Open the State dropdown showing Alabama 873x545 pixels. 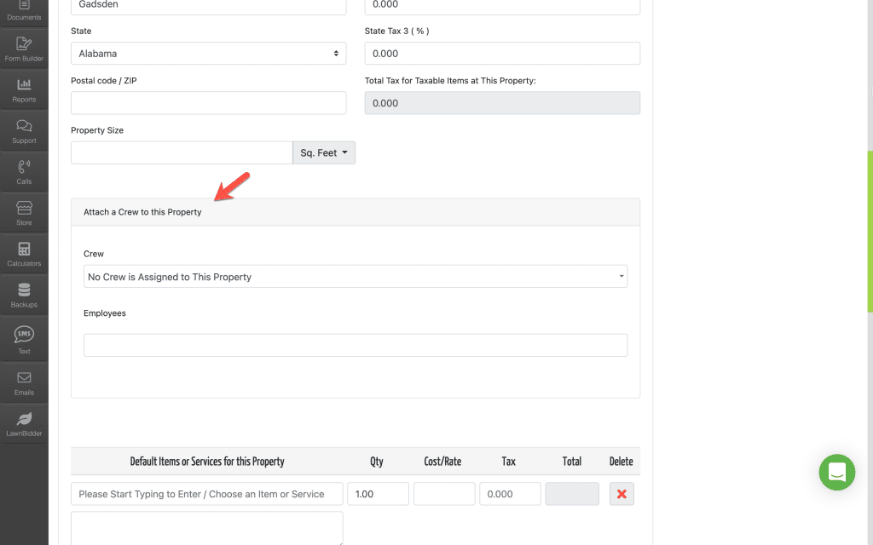pos(208,53)
